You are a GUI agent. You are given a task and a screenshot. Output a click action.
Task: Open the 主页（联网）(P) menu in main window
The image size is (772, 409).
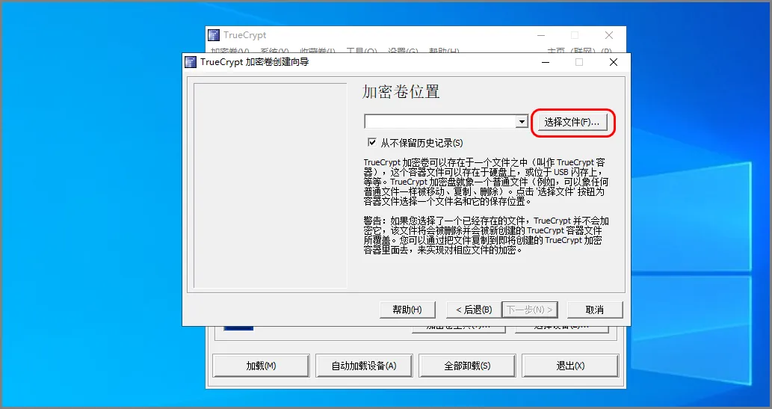(x=579, y=50)
